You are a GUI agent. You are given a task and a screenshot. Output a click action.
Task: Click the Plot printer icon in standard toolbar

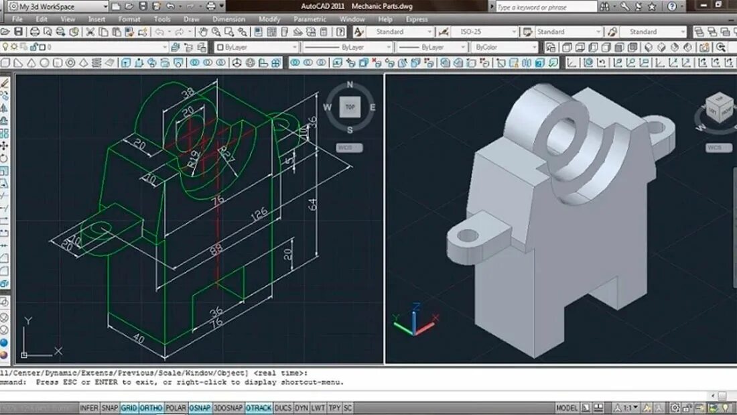click(x=35, y=32)
